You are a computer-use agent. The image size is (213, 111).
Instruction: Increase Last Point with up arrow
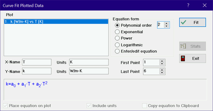tap(162, 70)
